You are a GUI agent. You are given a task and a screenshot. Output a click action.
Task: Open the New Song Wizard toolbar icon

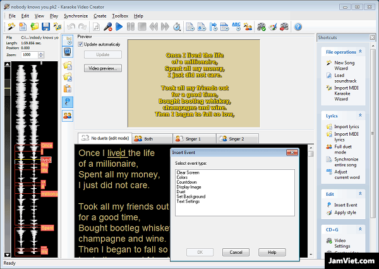[11, 27]
